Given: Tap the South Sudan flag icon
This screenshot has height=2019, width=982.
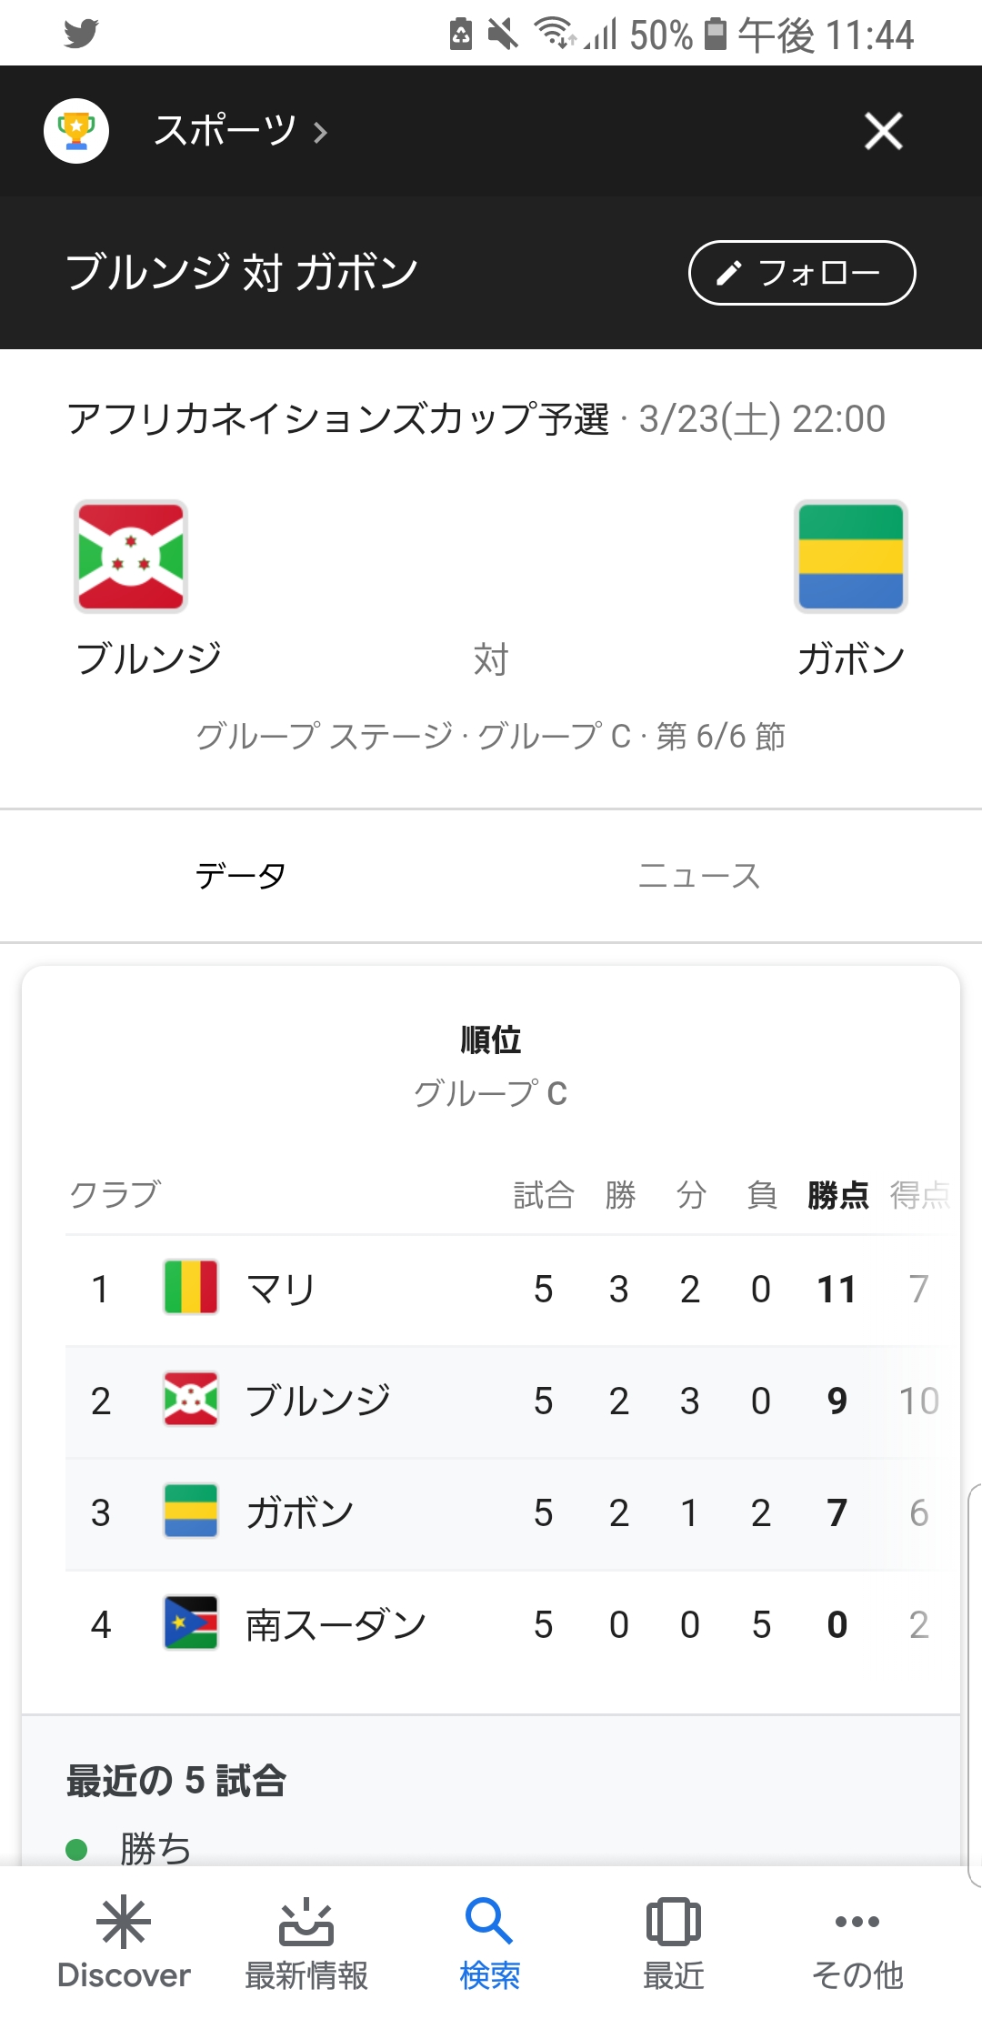Looking at the screenshot, I should click(x=191, y=1623).
